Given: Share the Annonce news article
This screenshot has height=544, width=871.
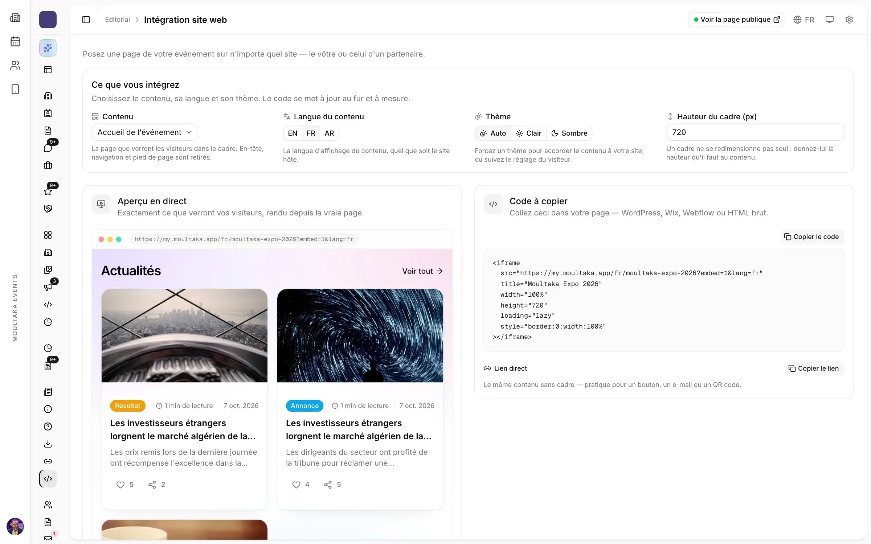Looking at the screenshot, I should pyautogui.click(x=328, y=485).
